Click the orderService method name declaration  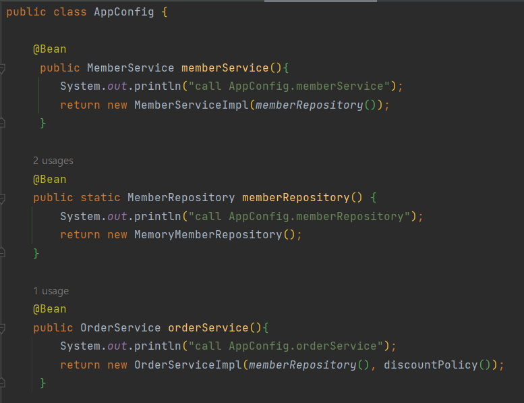[208, 328]
